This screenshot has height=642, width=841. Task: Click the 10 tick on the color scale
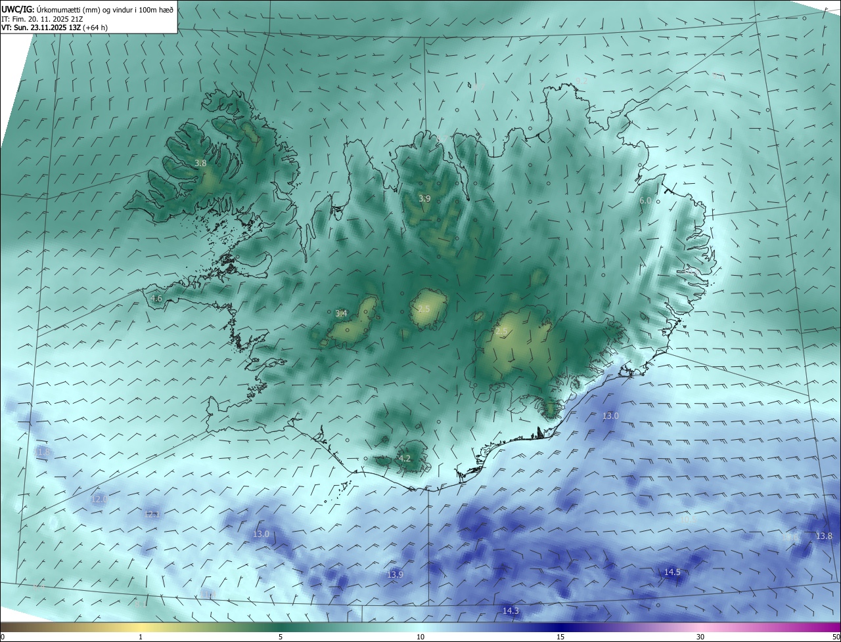point(420,637)
